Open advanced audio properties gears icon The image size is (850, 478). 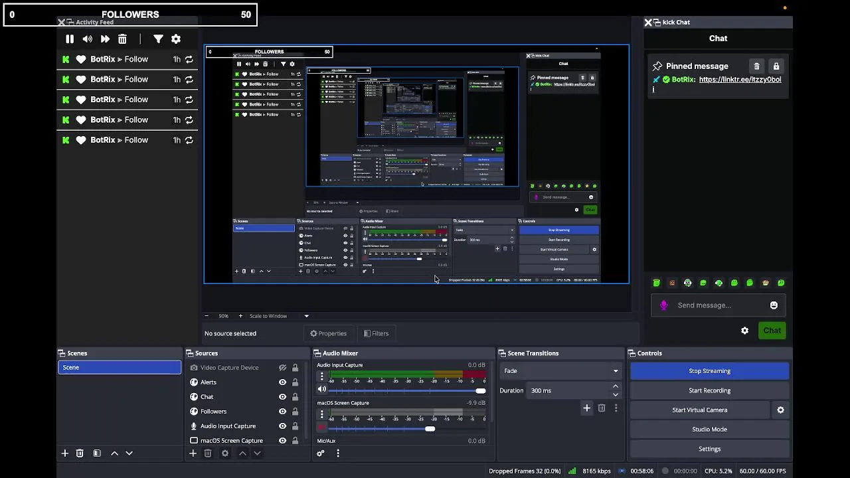(321, 453)
